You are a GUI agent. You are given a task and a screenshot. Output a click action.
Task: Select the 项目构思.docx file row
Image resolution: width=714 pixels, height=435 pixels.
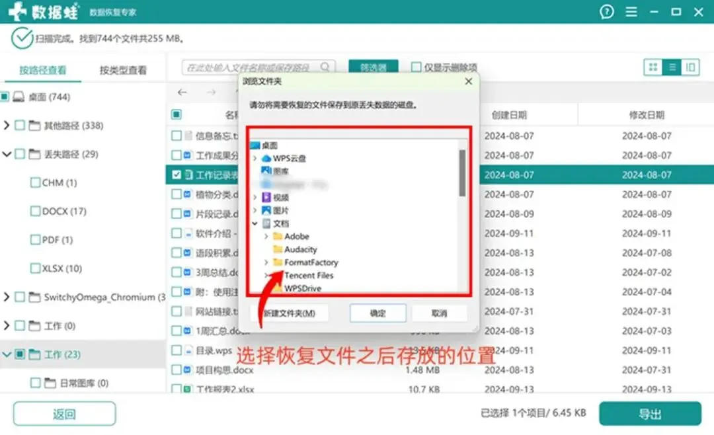coord(440,370)
